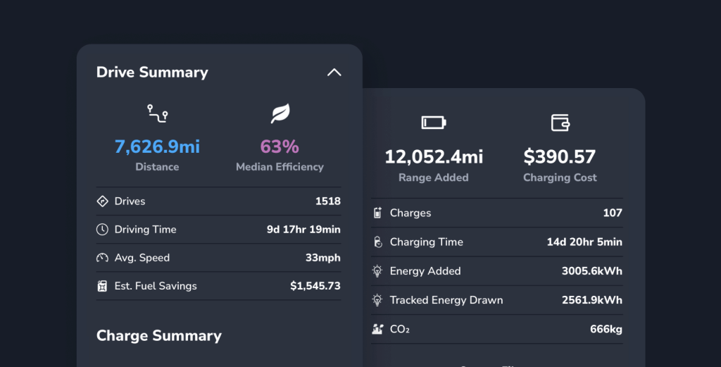721x367 pixels.
Task: Click the fuel pump savings icon
Action: point(102,286)
